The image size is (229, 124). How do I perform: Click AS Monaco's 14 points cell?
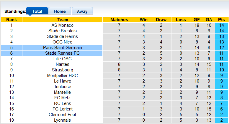tap(221, 25)
